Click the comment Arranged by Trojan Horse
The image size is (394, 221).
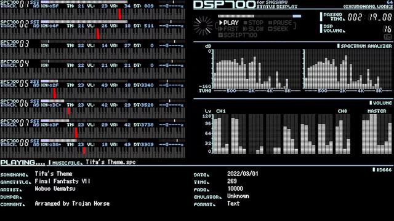72,203
